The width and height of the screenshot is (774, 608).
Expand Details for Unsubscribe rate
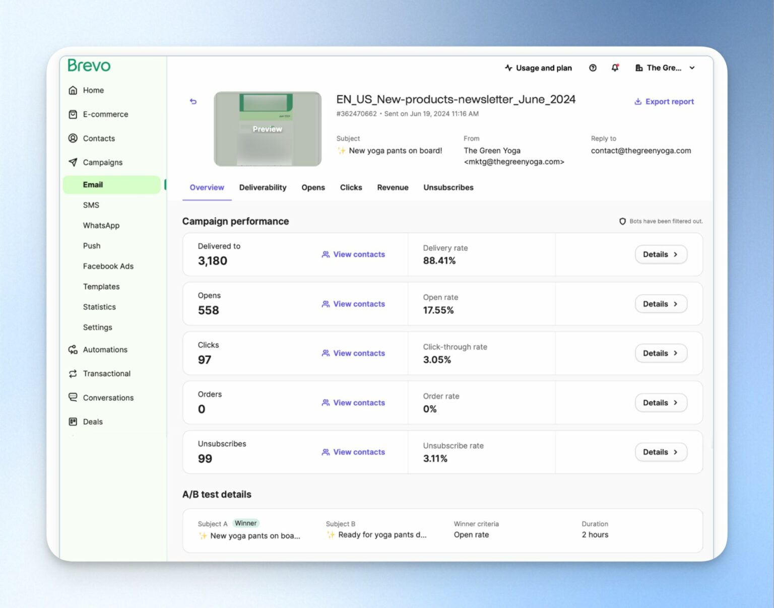(x=660, y=452)
